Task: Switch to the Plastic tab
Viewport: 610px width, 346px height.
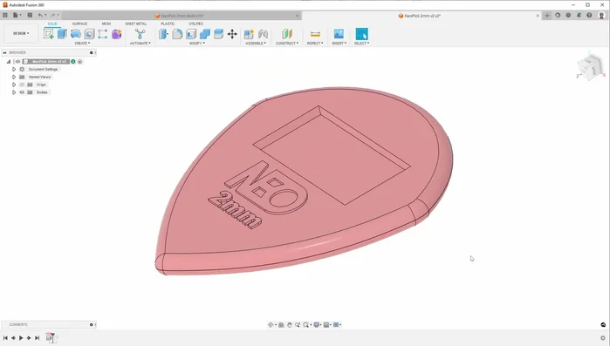Action: (168, 24)
